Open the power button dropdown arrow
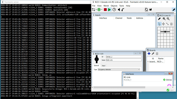This screenshot has height=99, width=177. coord(102,10)
